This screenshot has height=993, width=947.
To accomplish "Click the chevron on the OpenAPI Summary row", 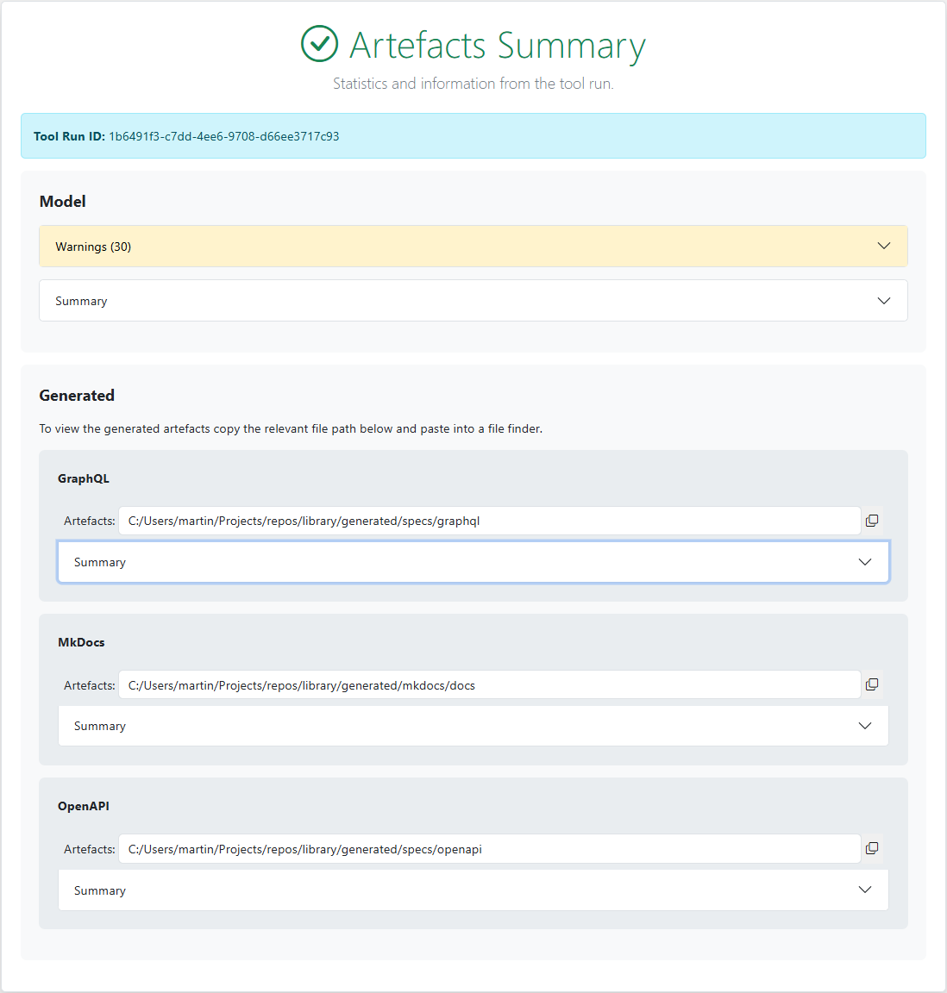I will click(865, 890).
